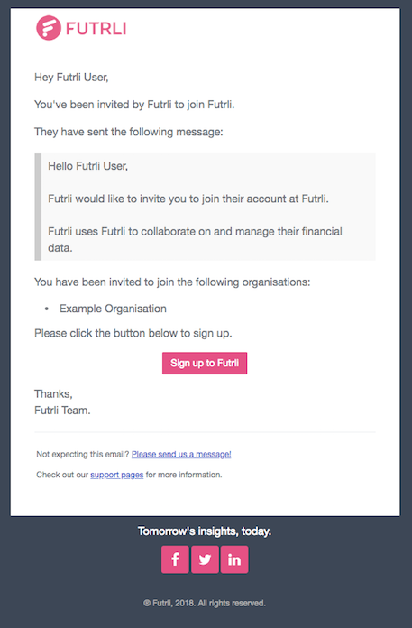Open the 'Please send us a message!' link
Viewport: 412px width, 628px height.
[x=181, y=454]
